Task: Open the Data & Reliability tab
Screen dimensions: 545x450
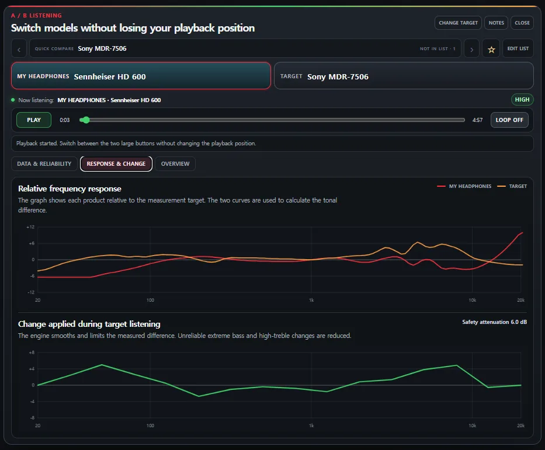Action: (x=44, y=164)
